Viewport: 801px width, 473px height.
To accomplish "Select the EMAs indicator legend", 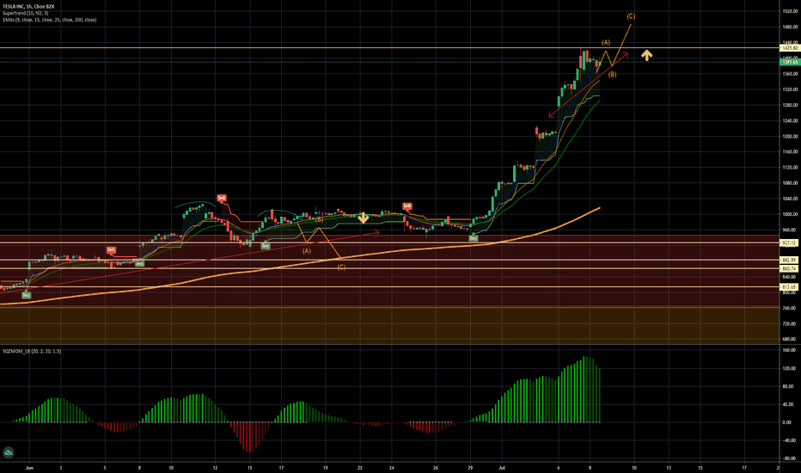I will (x=50, y=20).
